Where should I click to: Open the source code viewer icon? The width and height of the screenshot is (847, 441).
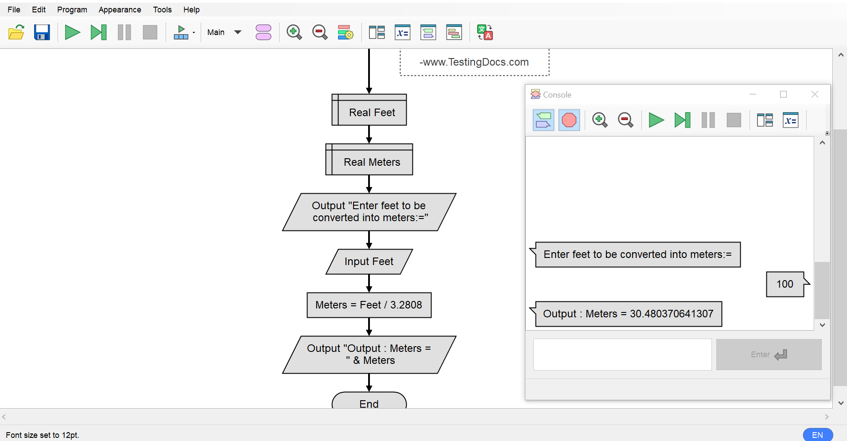click(x=454, y=32)
